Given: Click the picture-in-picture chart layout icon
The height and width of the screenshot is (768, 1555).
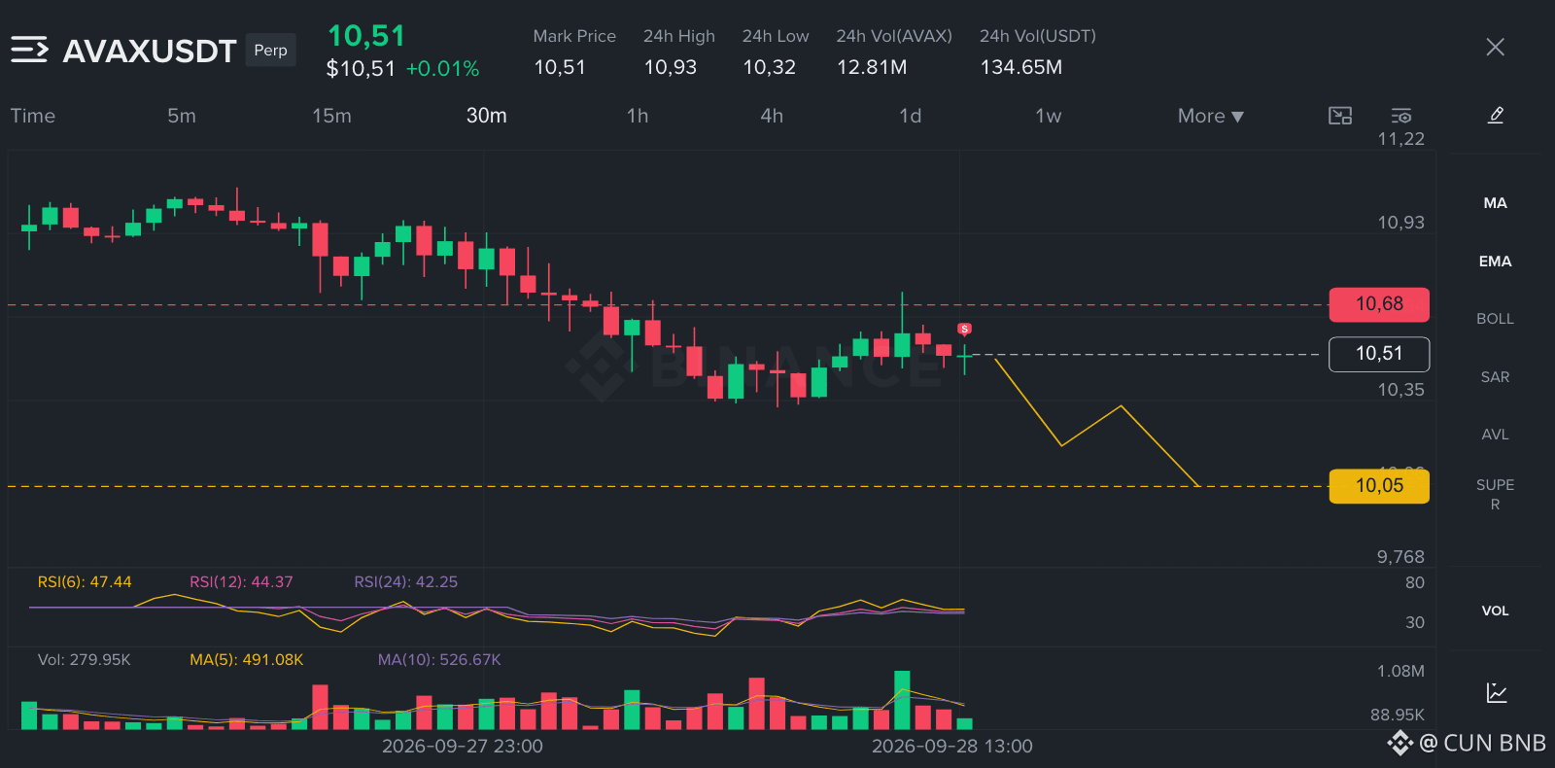Looking at the screenshot, I should coord(1340,116).
